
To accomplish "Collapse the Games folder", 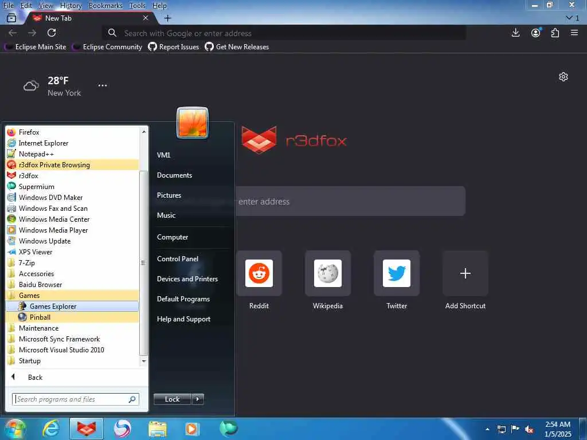I will (72, 295).
